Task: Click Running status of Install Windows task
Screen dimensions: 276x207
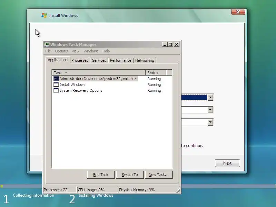Action: coord(154,85)
